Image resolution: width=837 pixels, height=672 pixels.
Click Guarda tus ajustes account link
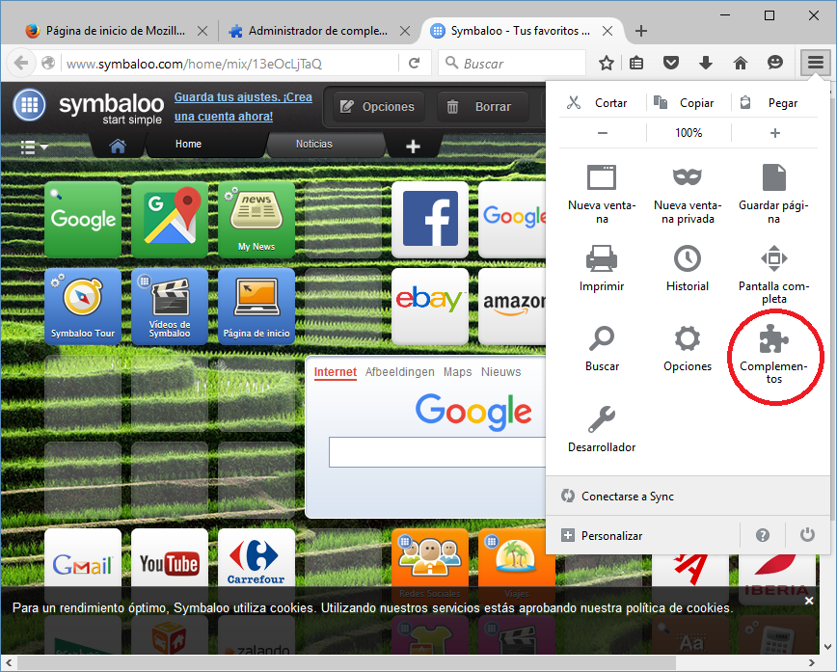click(x=243, y=106)
